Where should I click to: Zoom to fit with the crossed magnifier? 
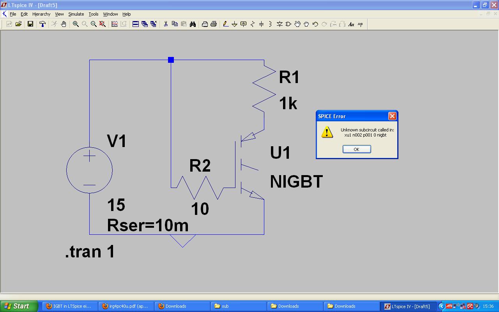coord(103,24)
